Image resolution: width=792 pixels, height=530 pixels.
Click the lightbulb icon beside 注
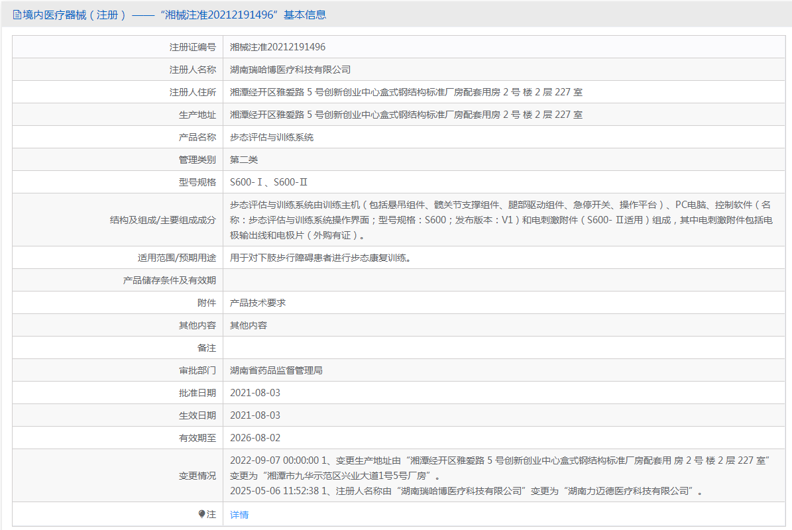pos(202,514)
